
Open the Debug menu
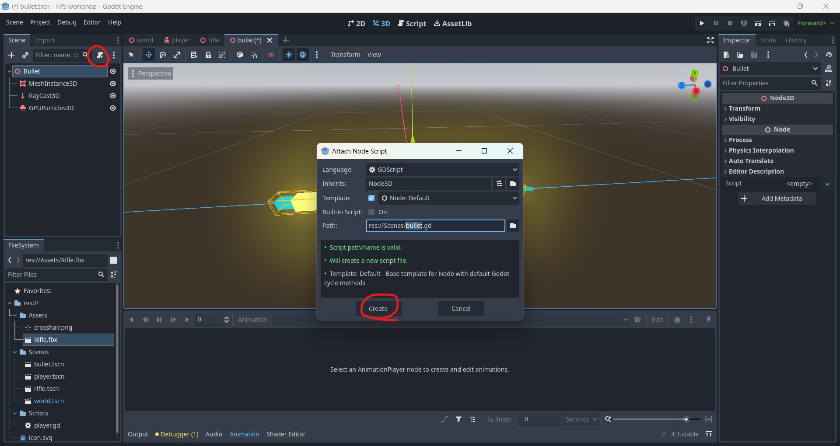(x=66, y=22)
